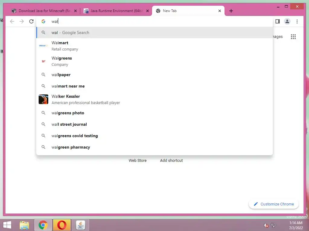Go back with the back arrow
The image size is (309, 231).
coord(12,21)
